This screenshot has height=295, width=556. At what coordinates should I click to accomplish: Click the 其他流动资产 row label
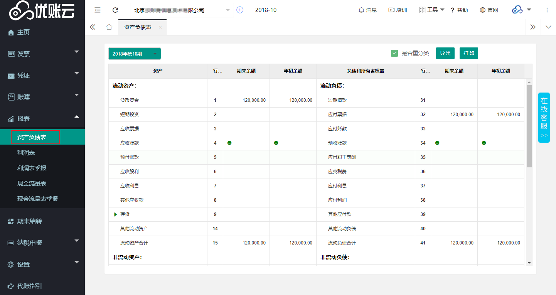click(x=134, y=229)
